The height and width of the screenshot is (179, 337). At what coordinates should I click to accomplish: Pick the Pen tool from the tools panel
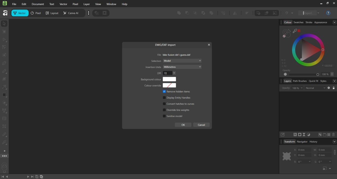(x=4, y=63)
